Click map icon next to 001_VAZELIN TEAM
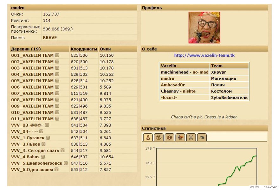The width and height of the screenshot is (279, 190). point(57,55)
